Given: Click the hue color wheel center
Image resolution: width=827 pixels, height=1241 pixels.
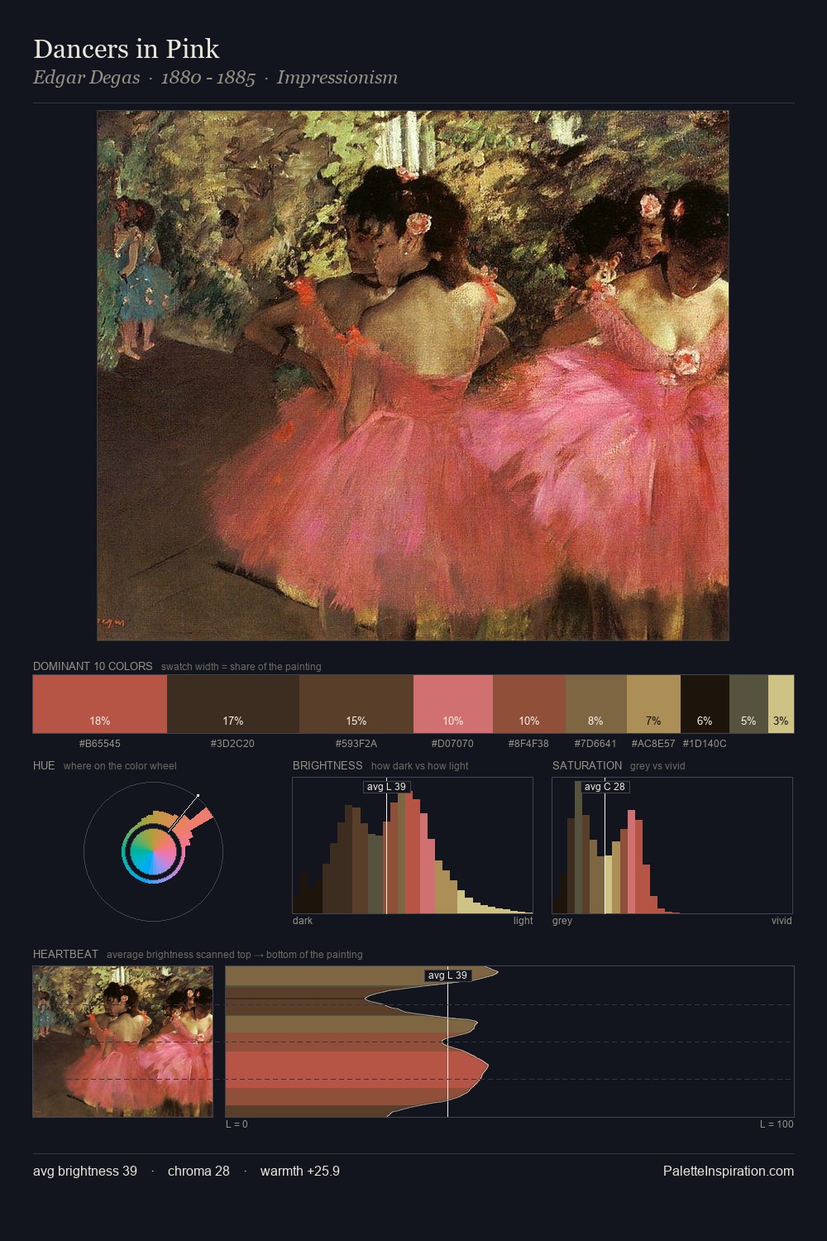Looking at the screenshot, I should point(153,850).
